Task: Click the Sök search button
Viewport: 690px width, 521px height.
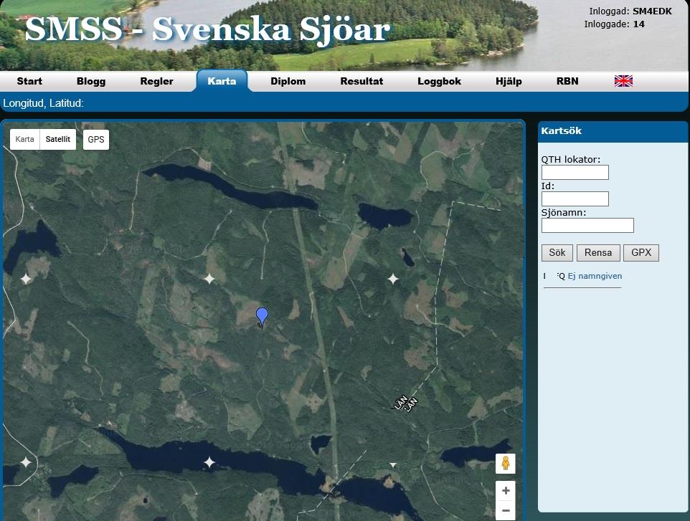Action: pyautogui.click(x=557, y=252)
